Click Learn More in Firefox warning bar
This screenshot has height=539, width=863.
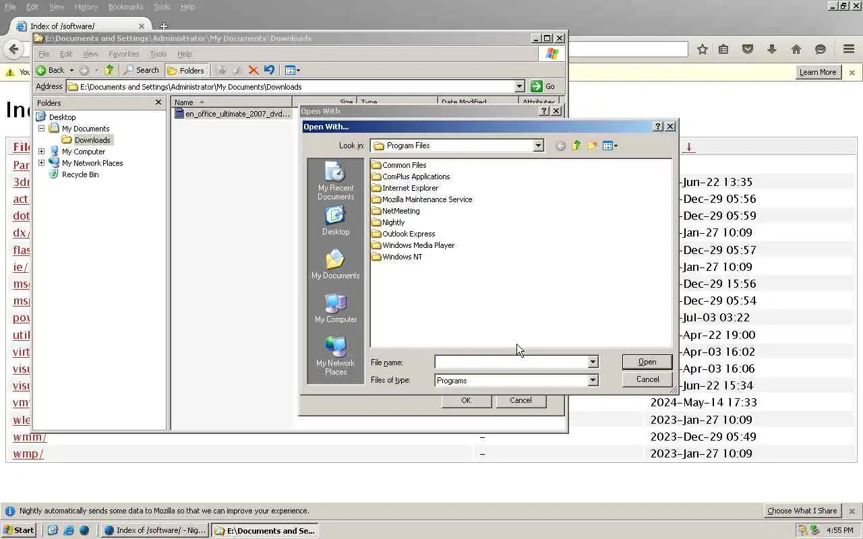pos(818,72)
